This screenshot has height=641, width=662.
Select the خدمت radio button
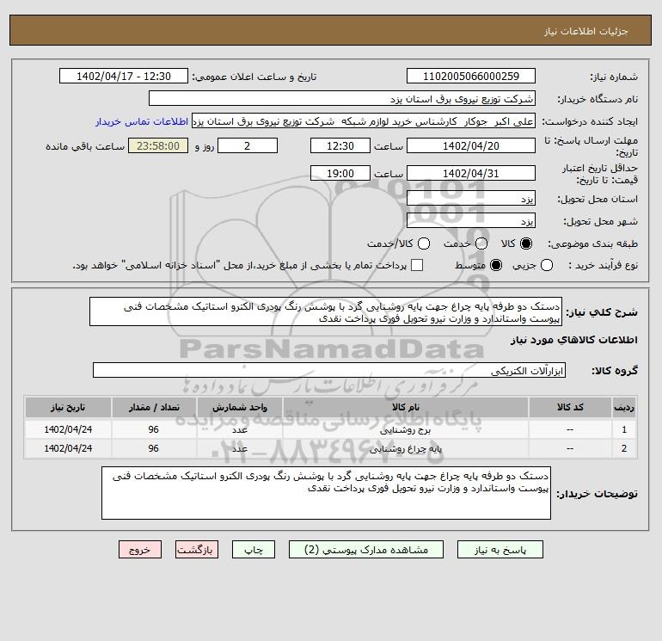point(481,243)
